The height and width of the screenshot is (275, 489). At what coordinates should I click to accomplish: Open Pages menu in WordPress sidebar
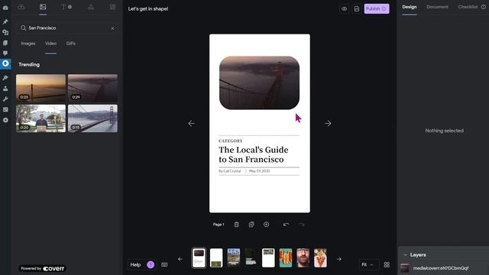tap(5, 43)
